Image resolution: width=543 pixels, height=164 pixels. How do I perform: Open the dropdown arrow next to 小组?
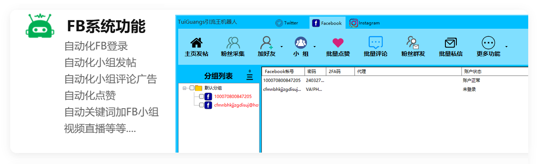pos(314,46)
